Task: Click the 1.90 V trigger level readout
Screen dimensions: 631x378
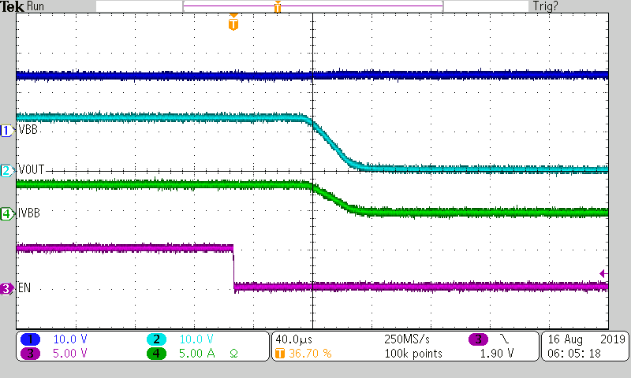Action: point(497,354)
